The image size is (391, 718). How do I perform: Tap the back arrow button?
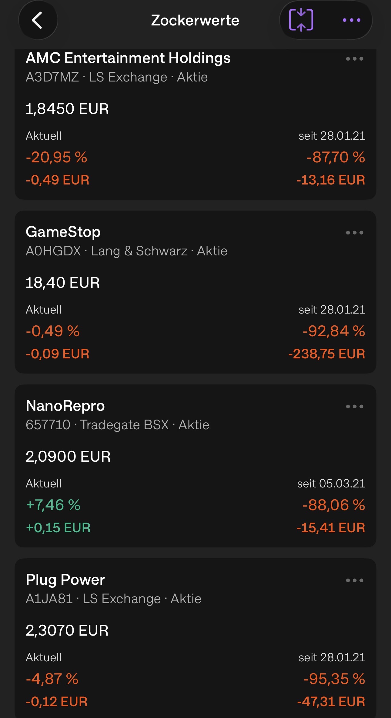coord(38,20)
